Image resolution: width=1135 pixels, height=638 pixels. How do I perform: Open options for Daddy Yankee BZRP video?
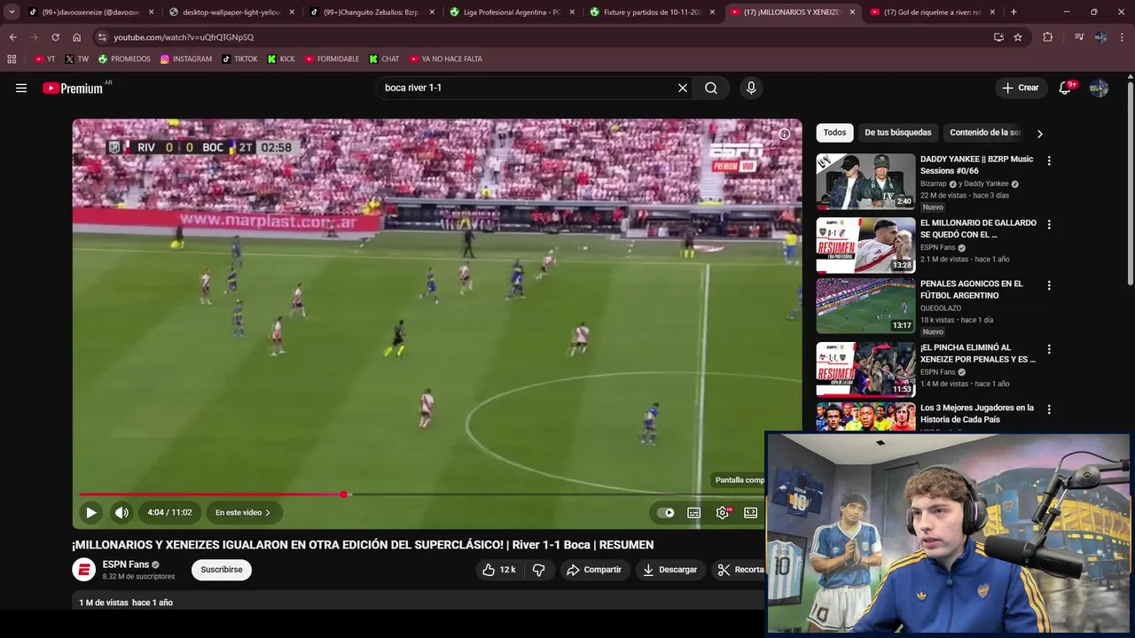1049,161
